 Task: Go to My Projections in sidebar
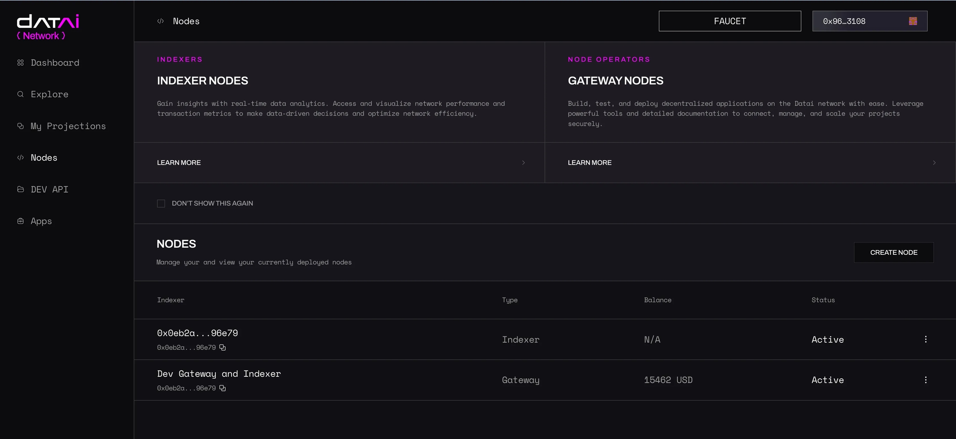pyautogui.click(x=68, y=126)
